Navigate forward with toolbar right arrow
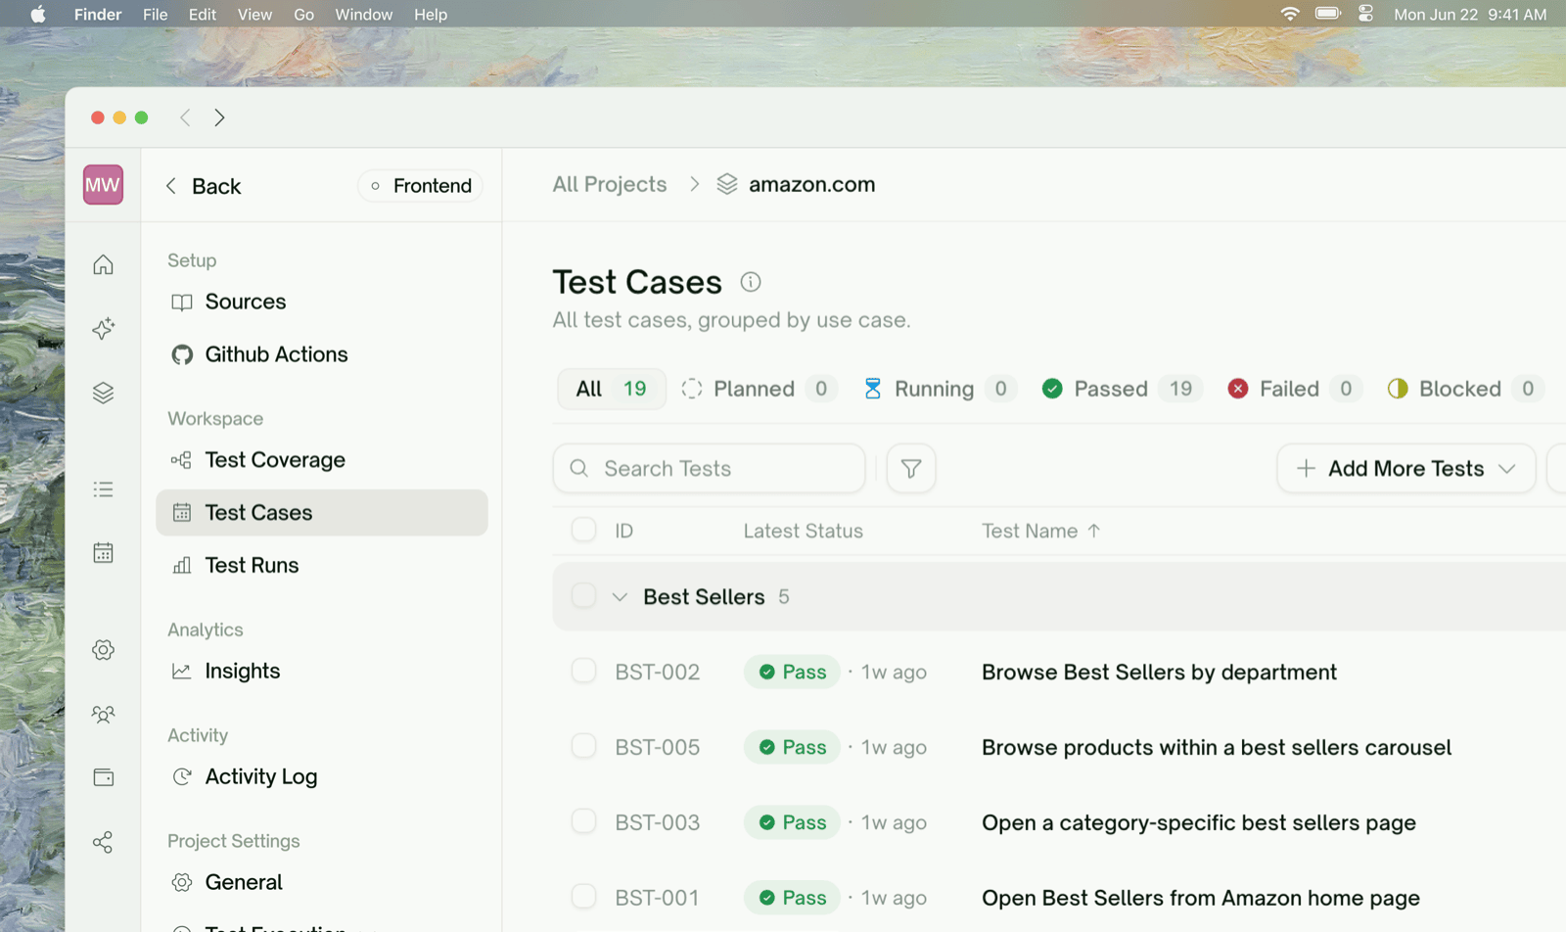The width and height of the screenshot is (1566, 932). [x=219, y=117]
